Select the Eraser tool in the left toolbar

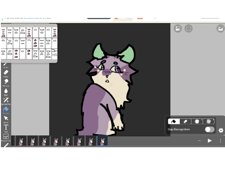tap(6, 74)
